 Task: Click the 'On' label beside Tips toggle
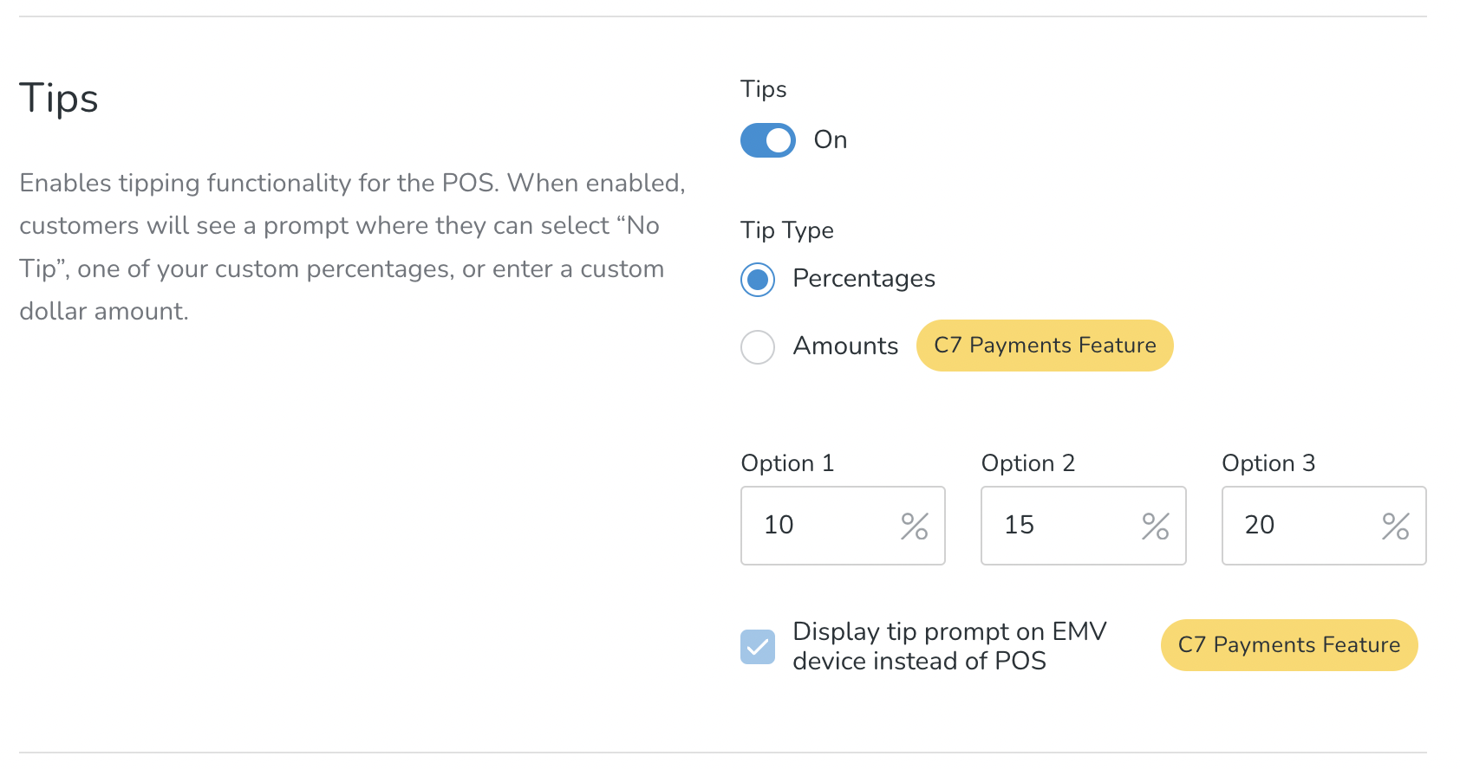coord(830,139)
